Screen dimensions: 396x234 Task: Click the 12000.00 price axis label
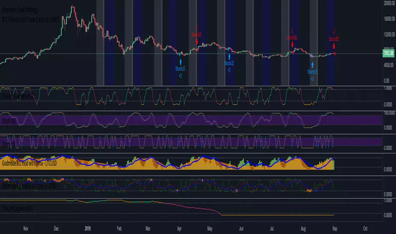point(389,34)
